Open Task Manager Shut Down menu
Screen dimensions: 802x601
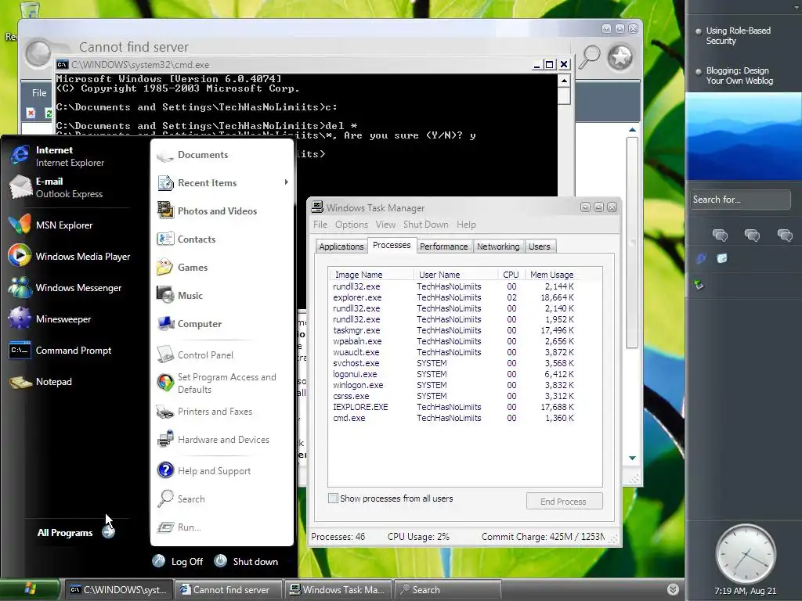point(425,225)
